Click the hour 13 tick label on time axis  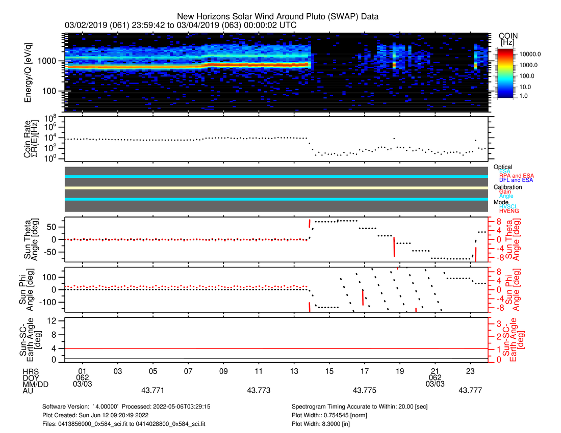(294, 370)
